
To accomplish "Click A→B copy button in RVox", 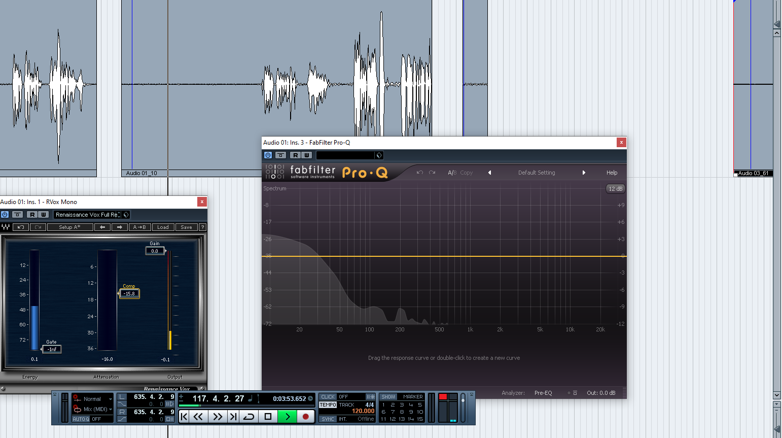I will (x=139, y=227).
